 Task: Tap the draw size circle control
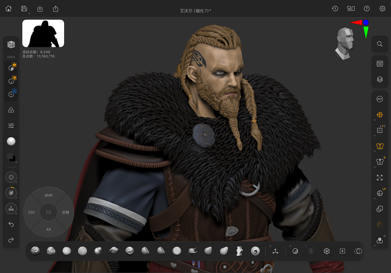(11, 177)
